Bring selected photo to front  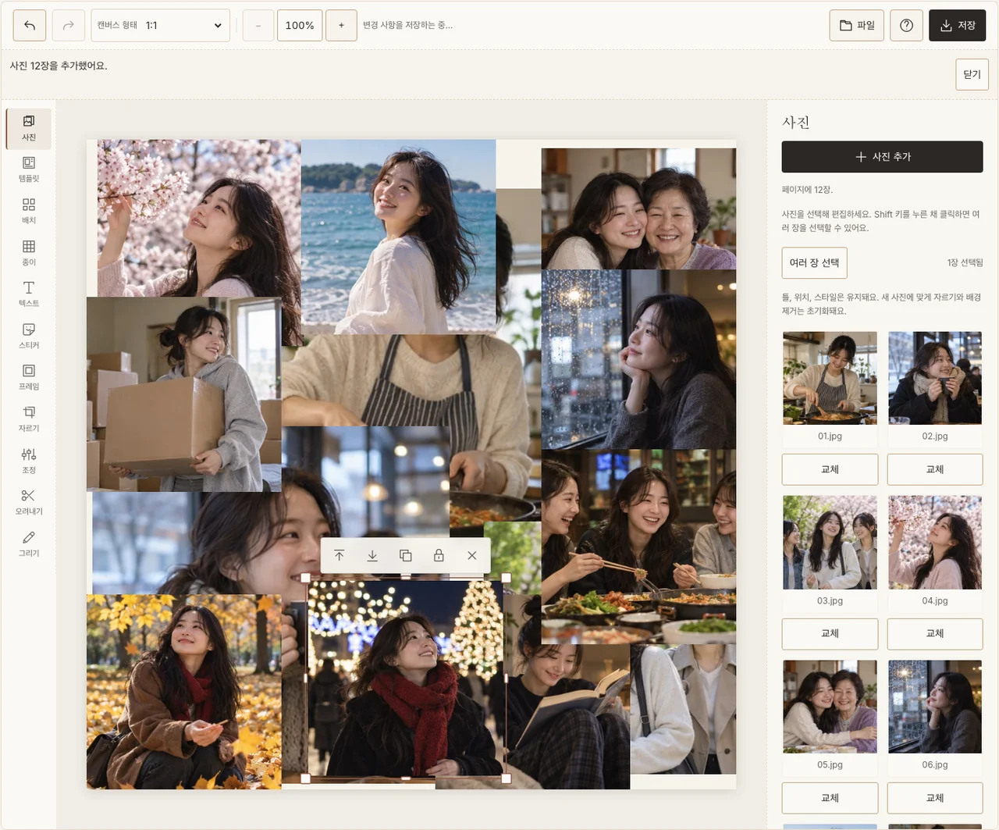(x=339, y=555)
